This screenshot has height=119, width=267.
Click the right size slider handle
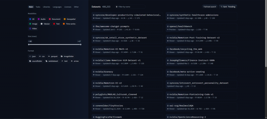81,44
